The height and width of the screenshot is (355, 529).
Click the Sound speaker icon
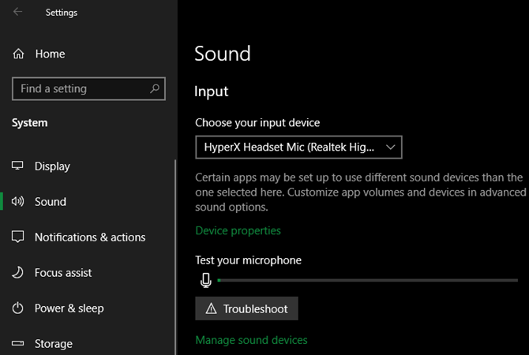(18, 202)
